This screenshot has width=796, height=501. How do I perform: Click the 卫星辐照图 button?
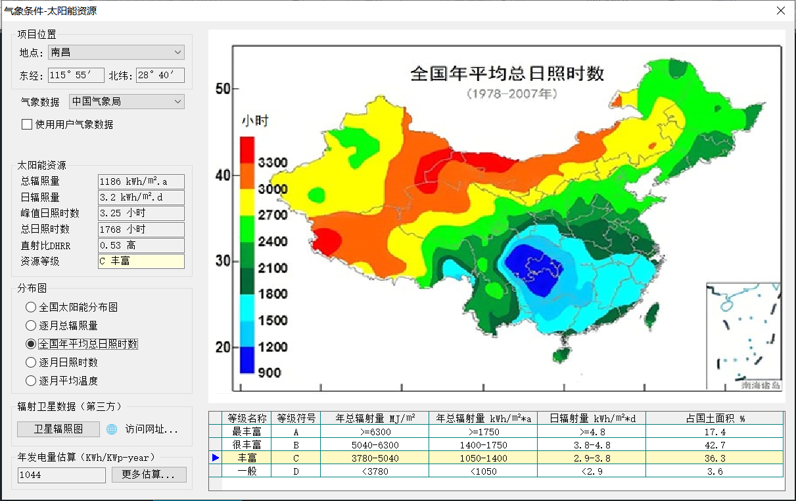59,429
